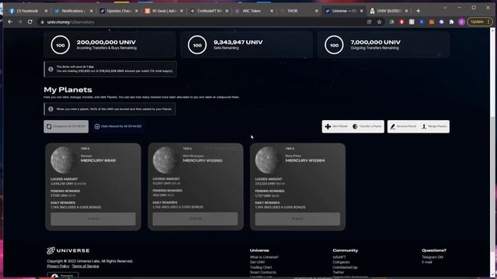Click the univ.money address bar
The width and height of the screenshot is (497, 279).
coord(203,22)
